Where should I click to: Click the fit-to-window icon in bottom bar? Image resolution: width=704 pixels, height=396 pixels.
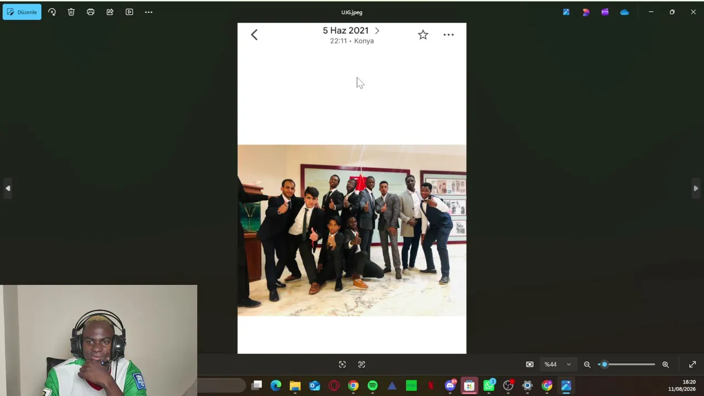pos(342,364)
